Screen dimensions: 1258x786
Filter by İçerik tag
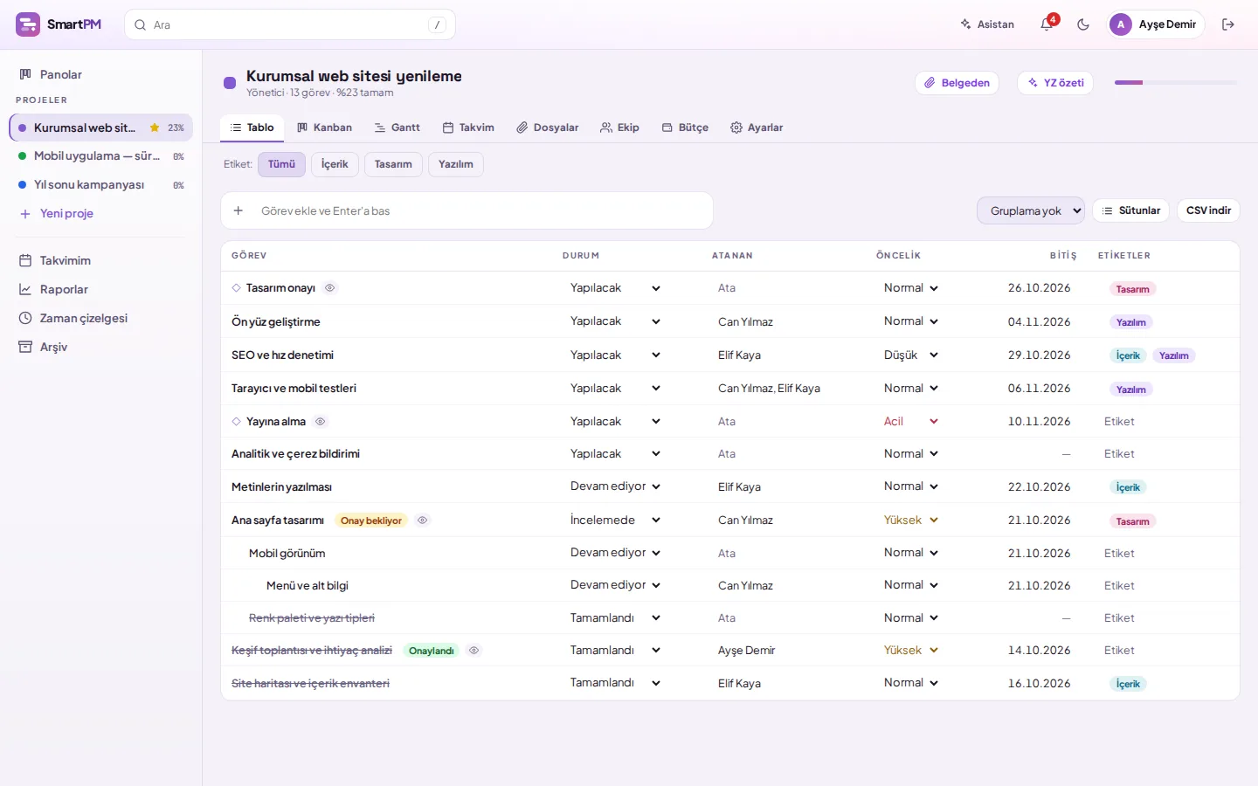point(335,164)
